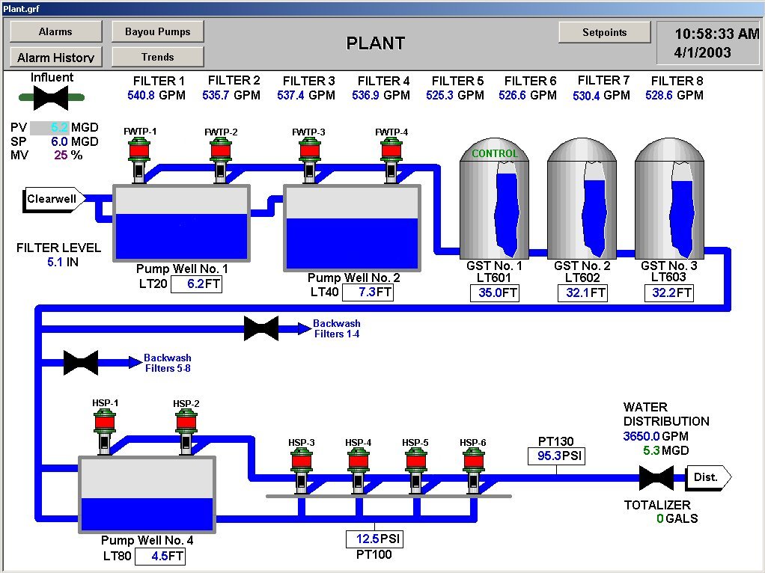Click the SP 6.0 MGD setpoint value
765x573 pixels.
click(x=59, y=142)
